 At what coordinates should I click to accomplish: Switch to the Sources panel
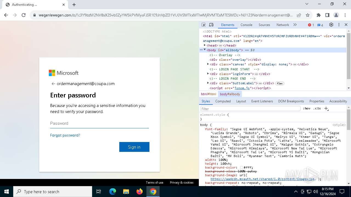coord(264,25)
